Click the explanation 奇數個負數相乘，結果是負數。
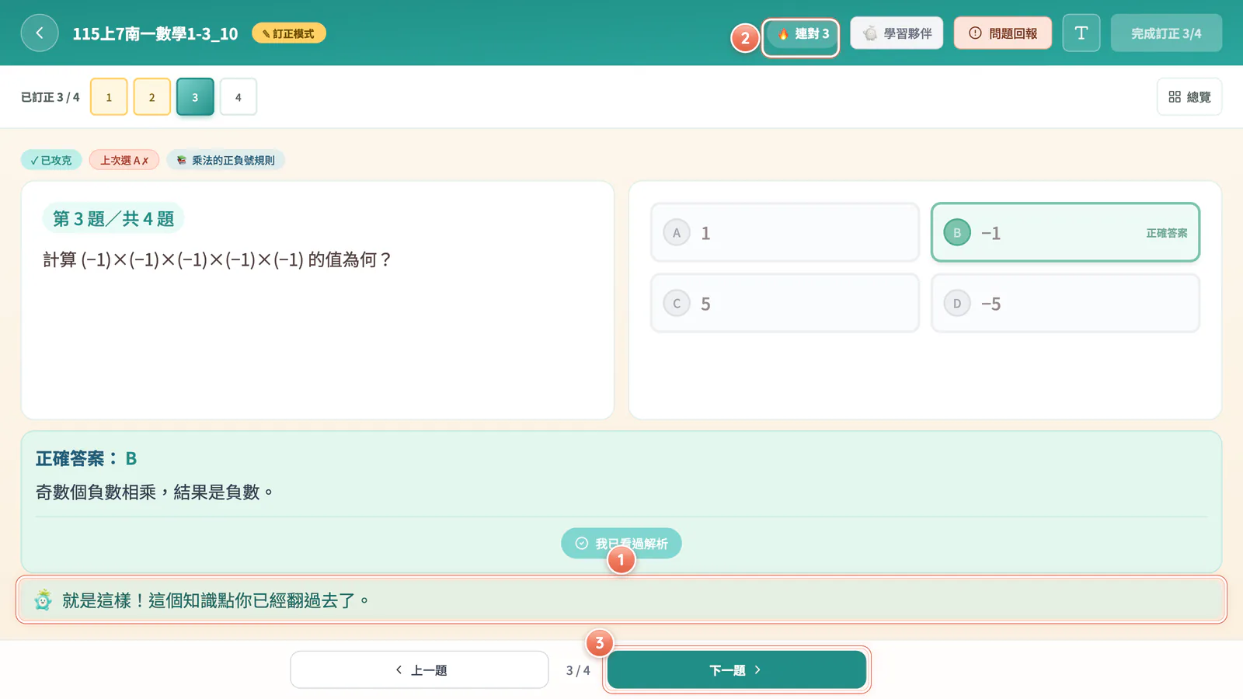Image resolution: width=1243 pixels, height=699 pixels. point(155,492)
